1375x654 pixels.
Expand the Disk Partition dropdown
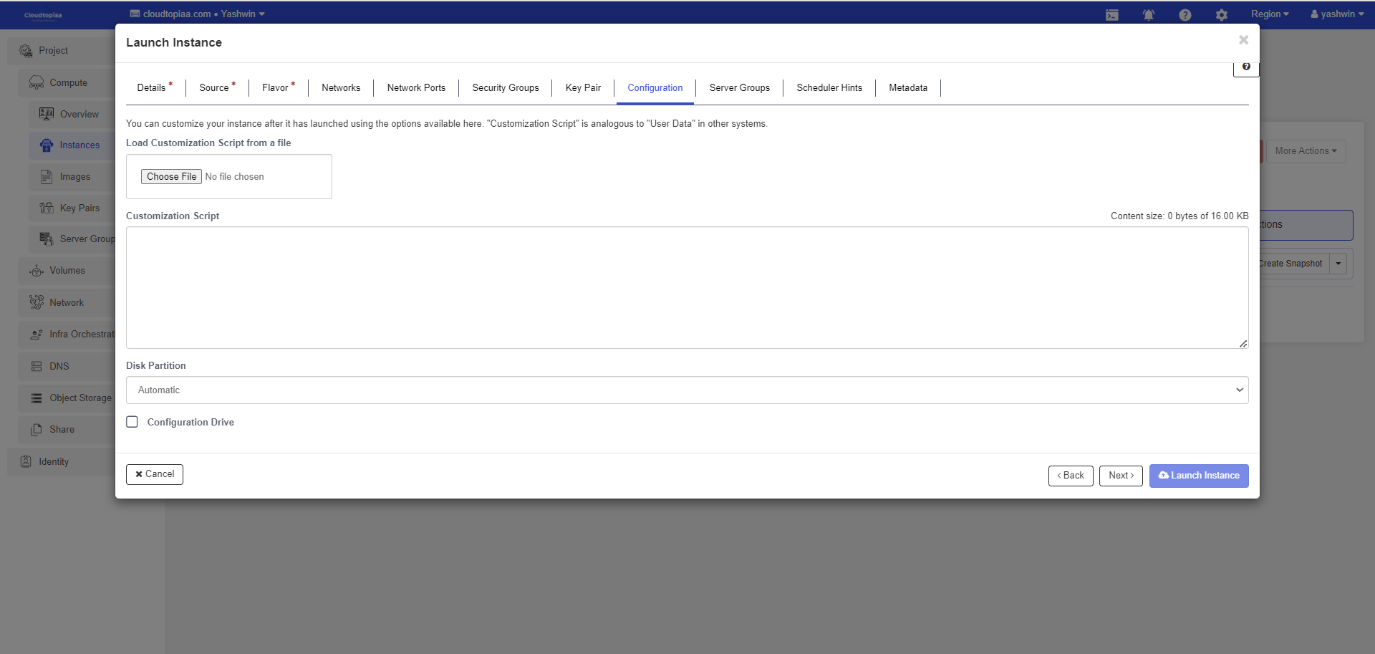click(687, 390)
